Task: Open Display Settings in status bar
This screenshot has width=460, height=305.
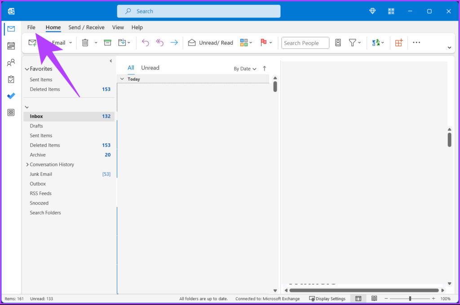Action: click(327, 299)
